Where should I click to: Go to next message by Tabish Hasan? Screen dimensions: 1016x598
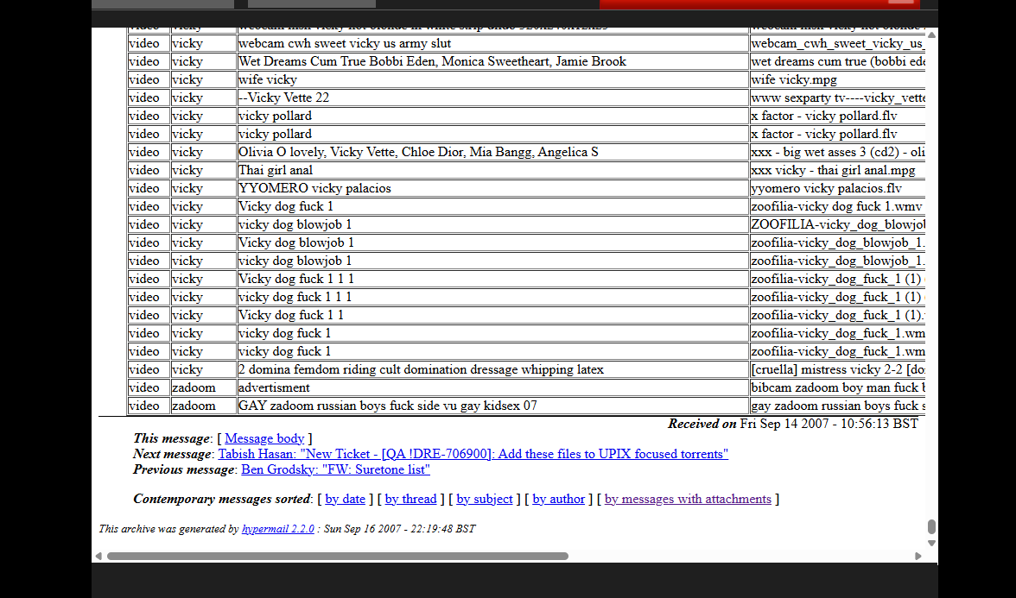473,454
